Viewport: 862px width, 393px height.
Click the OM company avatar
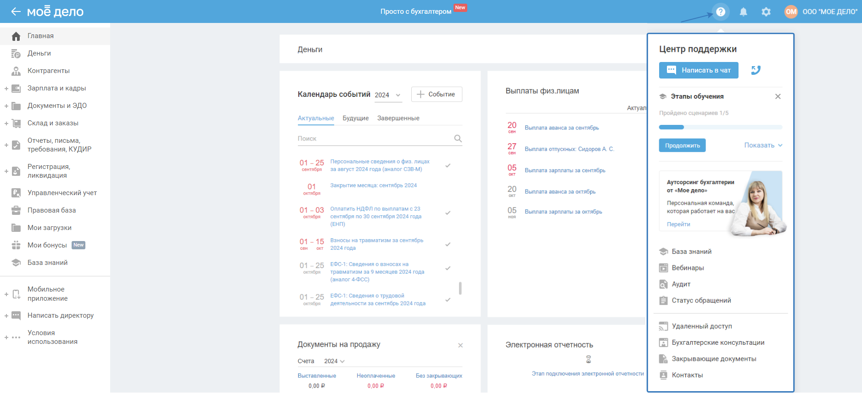(791, 12)
